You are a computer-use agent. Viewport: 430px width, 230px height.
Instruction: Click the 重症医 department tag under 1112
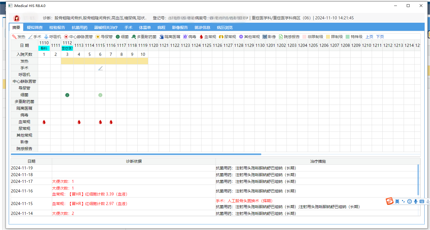67,48
